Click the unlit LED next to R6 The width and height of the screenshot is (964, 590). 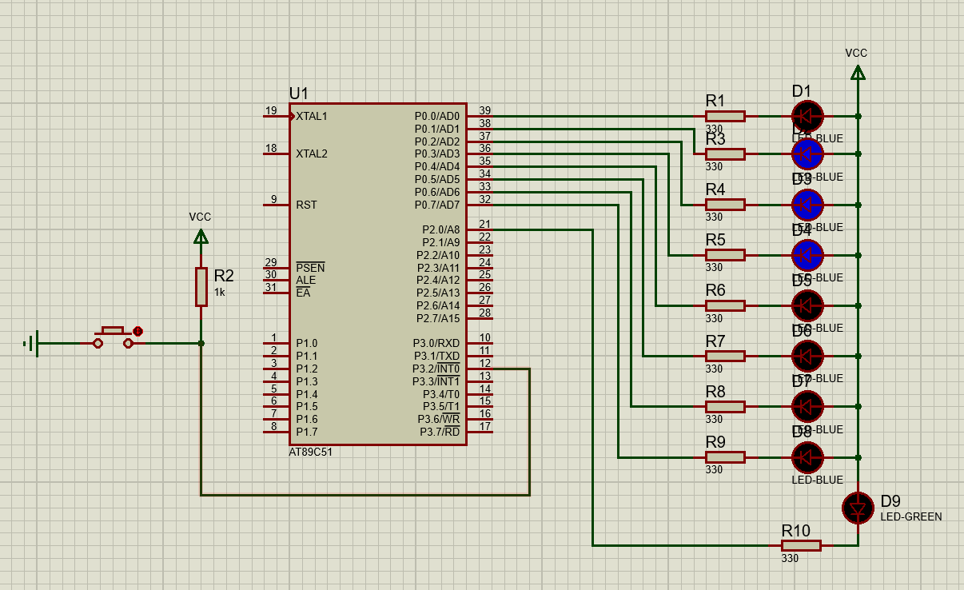click(x=807, y=305)
